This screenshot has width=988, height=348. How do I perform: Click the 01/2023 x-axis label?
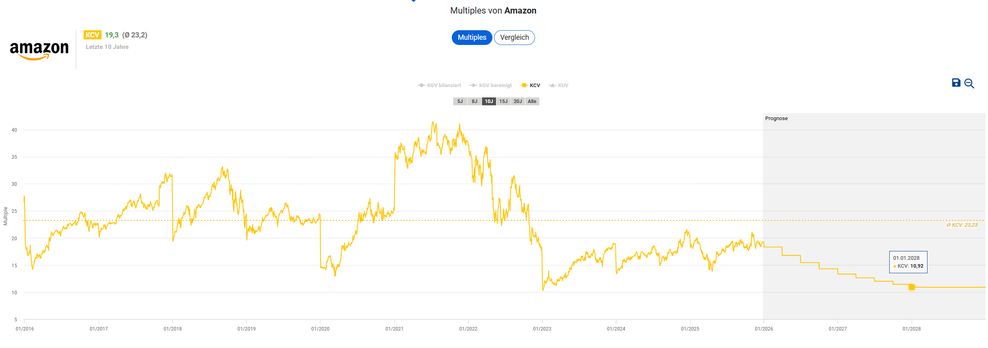pos(542,329)
